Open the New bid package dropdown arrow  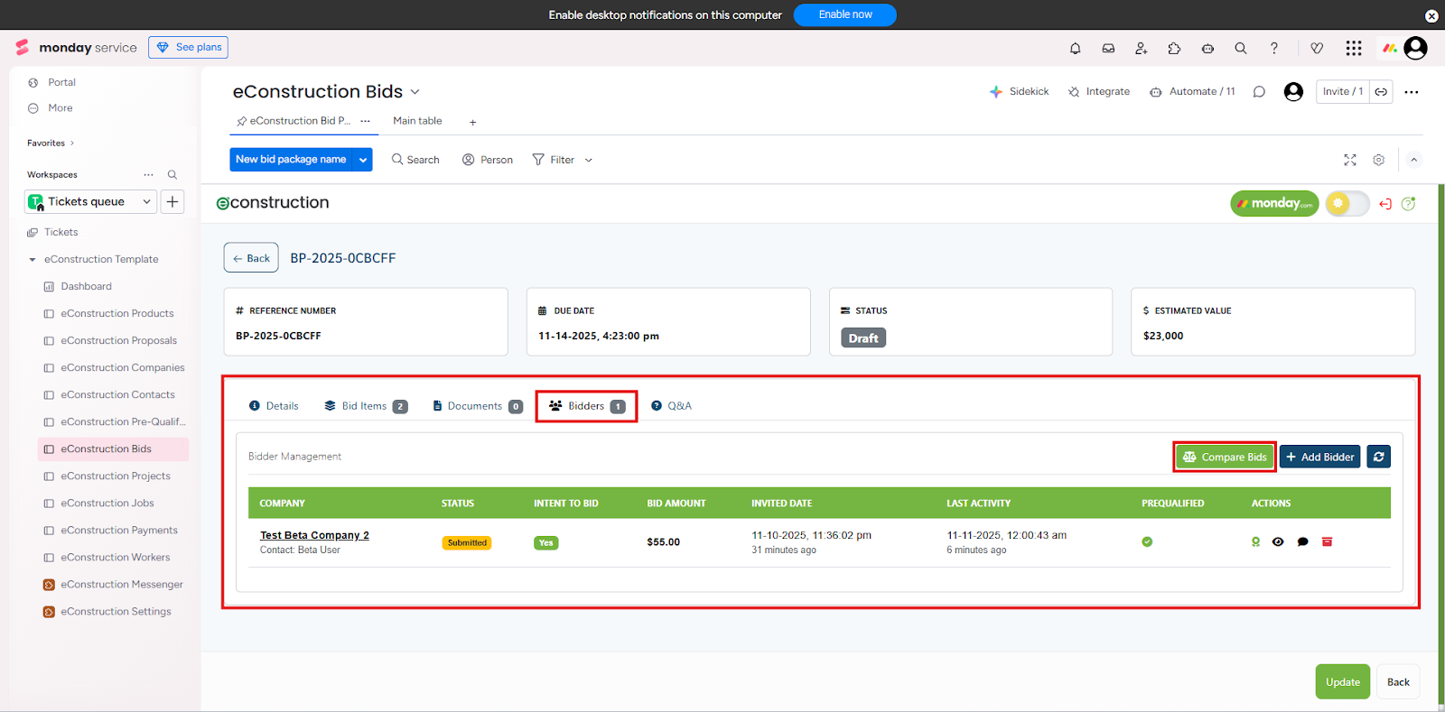pyautogui.click(x=363, y=160)
